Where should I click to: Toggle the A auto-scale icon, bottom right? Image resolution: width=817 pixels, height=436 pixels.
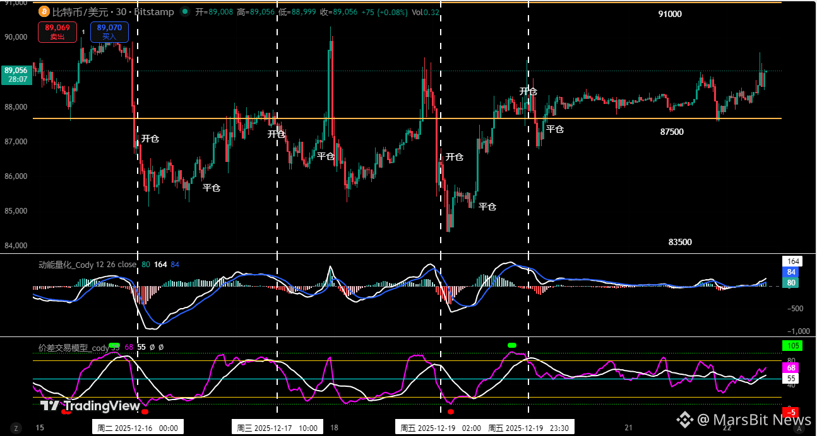point(799,428)
